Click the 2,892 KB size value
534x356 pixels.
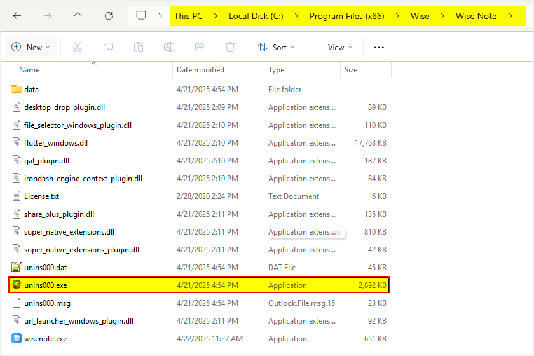click(x=373, y=285)
